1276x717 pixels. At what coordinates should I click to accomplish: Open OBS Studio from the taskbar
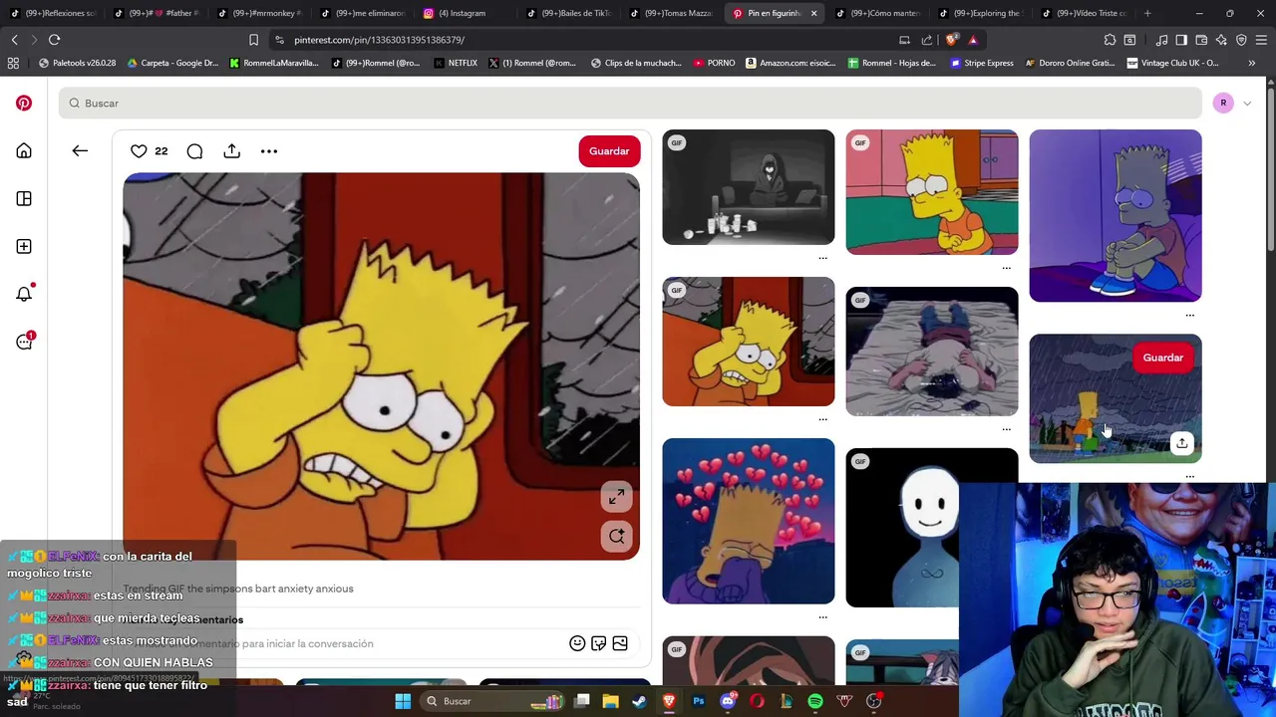tap(874, 701)
